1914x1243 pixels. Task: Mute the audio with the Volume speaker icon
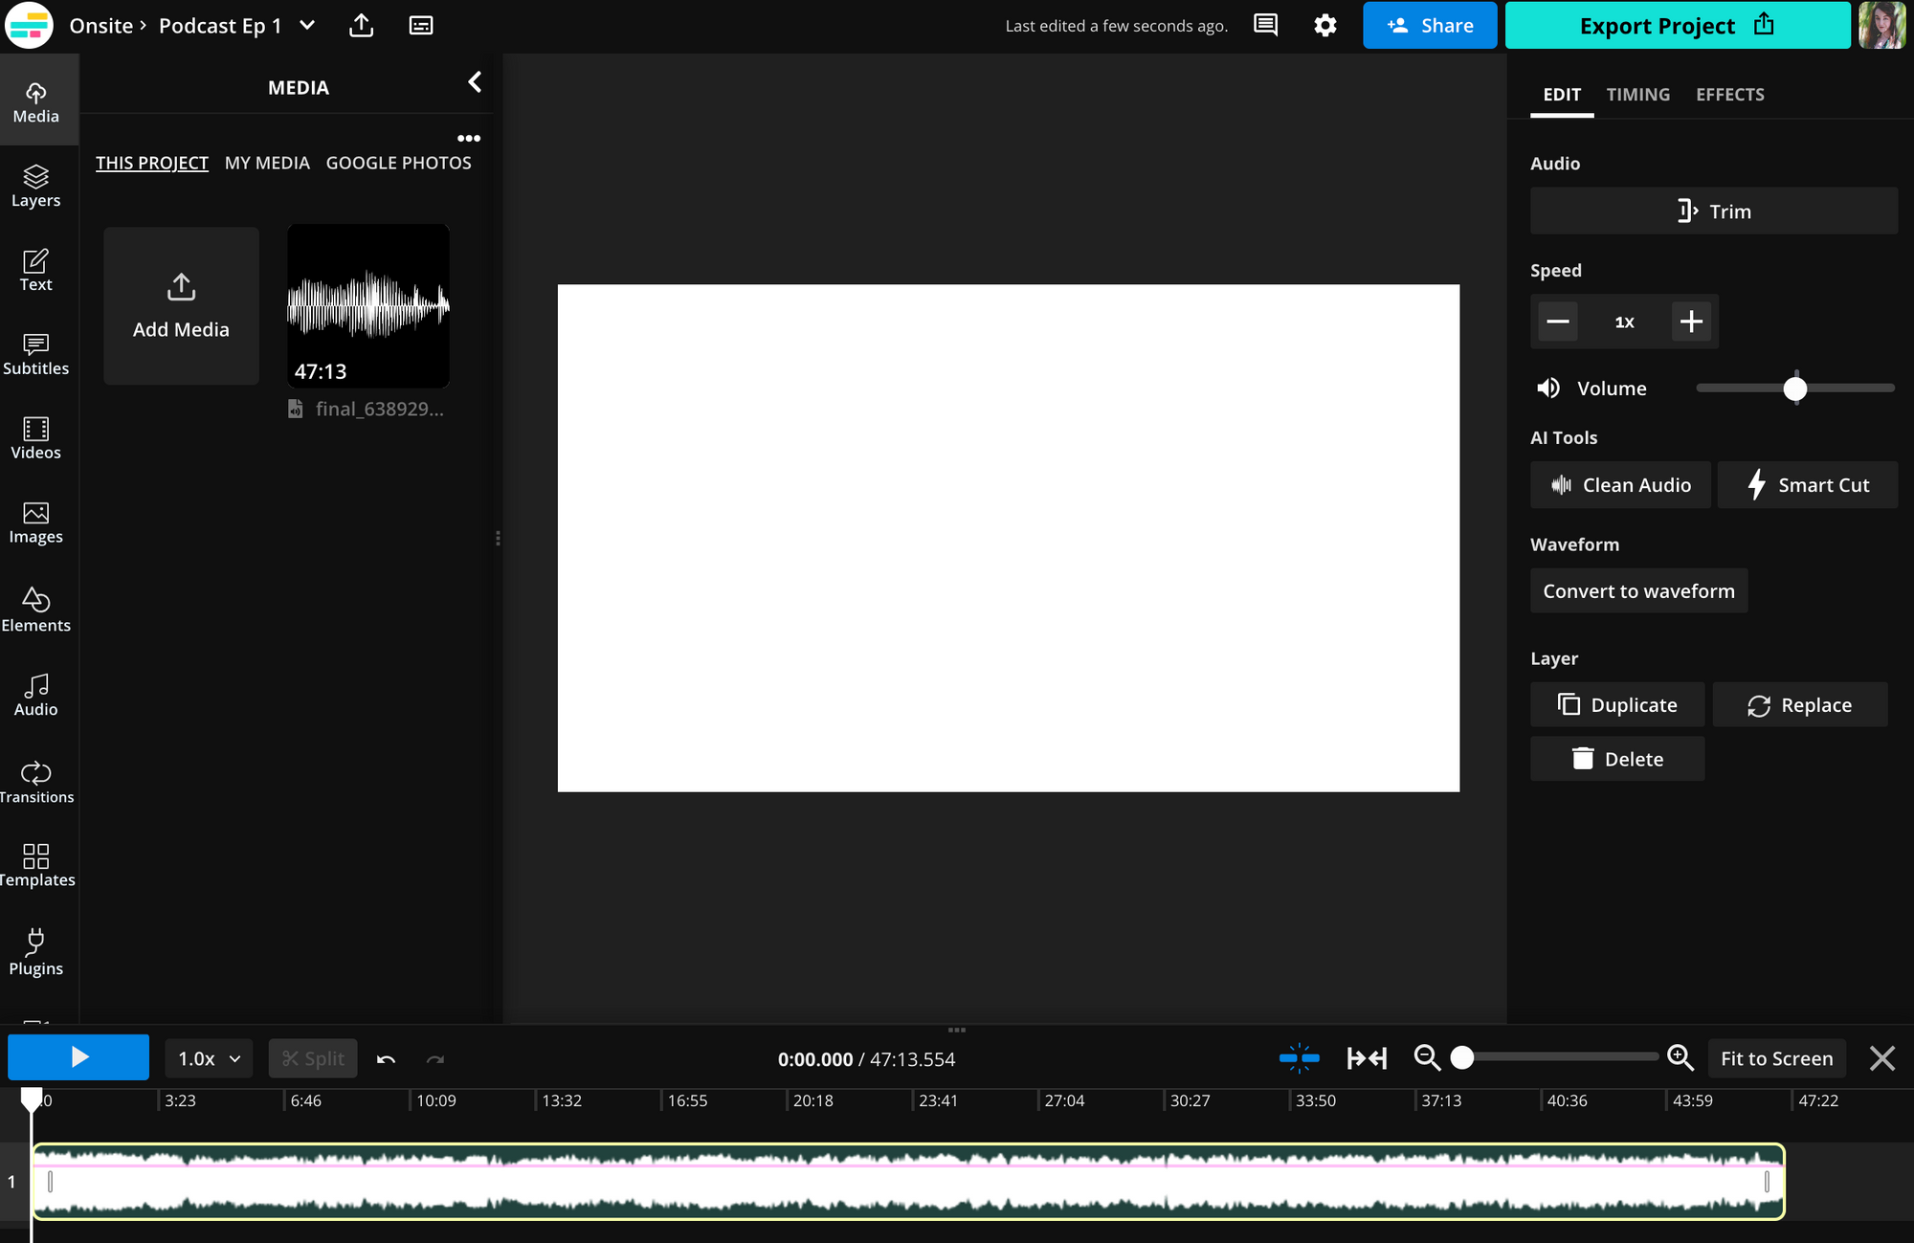1548,388
